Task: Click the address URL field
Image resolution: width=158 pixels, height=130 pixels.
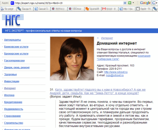Action: click(x=69, y=3)
